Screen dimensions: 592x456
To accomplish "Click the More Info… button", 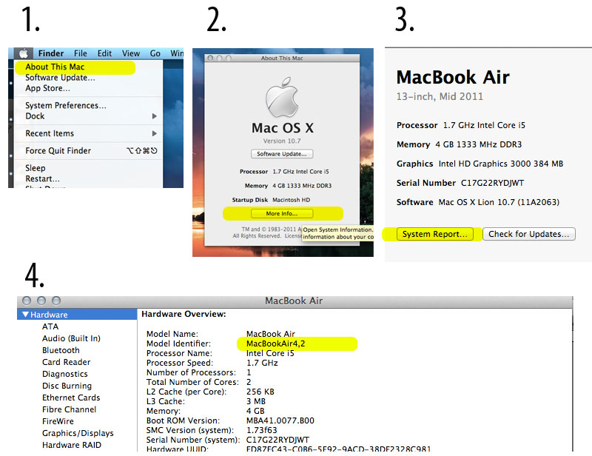I will (x=282, y=213).
